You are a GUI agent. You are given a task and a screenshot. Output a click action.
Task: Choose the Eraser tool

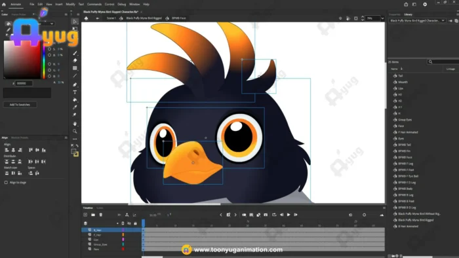pyautogui.click(x=75, y=60)
